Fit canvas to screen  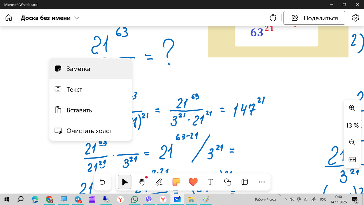(x=352, y=159)
